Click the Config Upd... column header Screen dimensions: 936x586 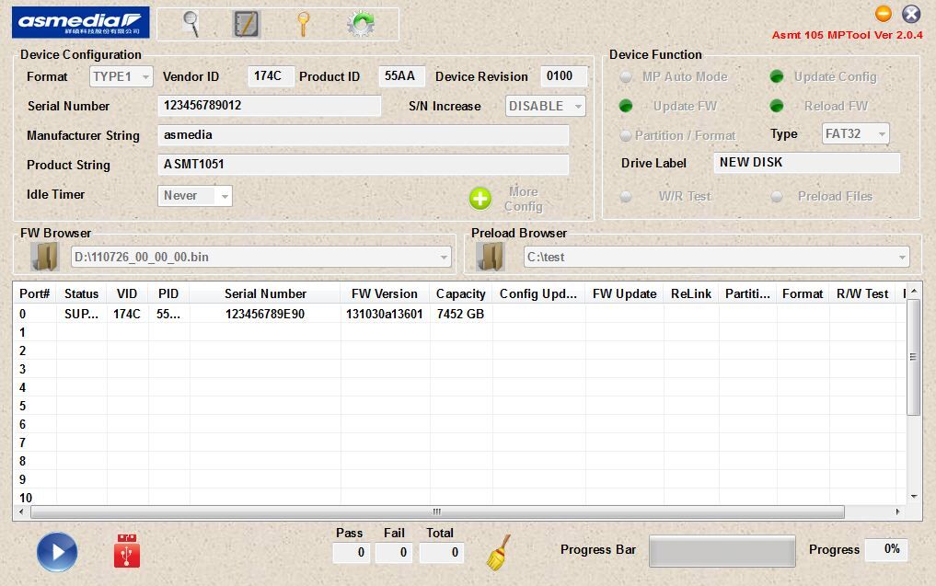point(538,293)
